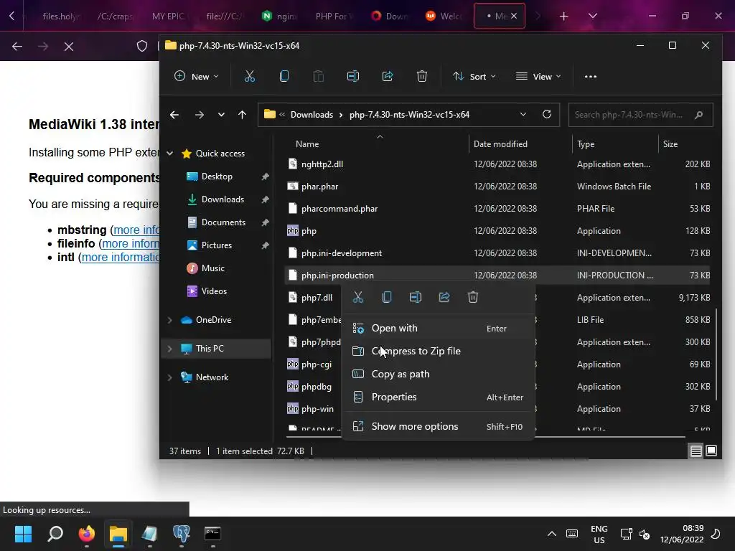Viewport: 735px width, 551px height.
Task: Open the See more ellipsis menu in toolbar
Action: point(591,76)
